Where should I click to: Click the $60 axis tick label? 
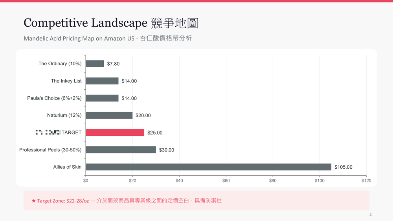226,180
